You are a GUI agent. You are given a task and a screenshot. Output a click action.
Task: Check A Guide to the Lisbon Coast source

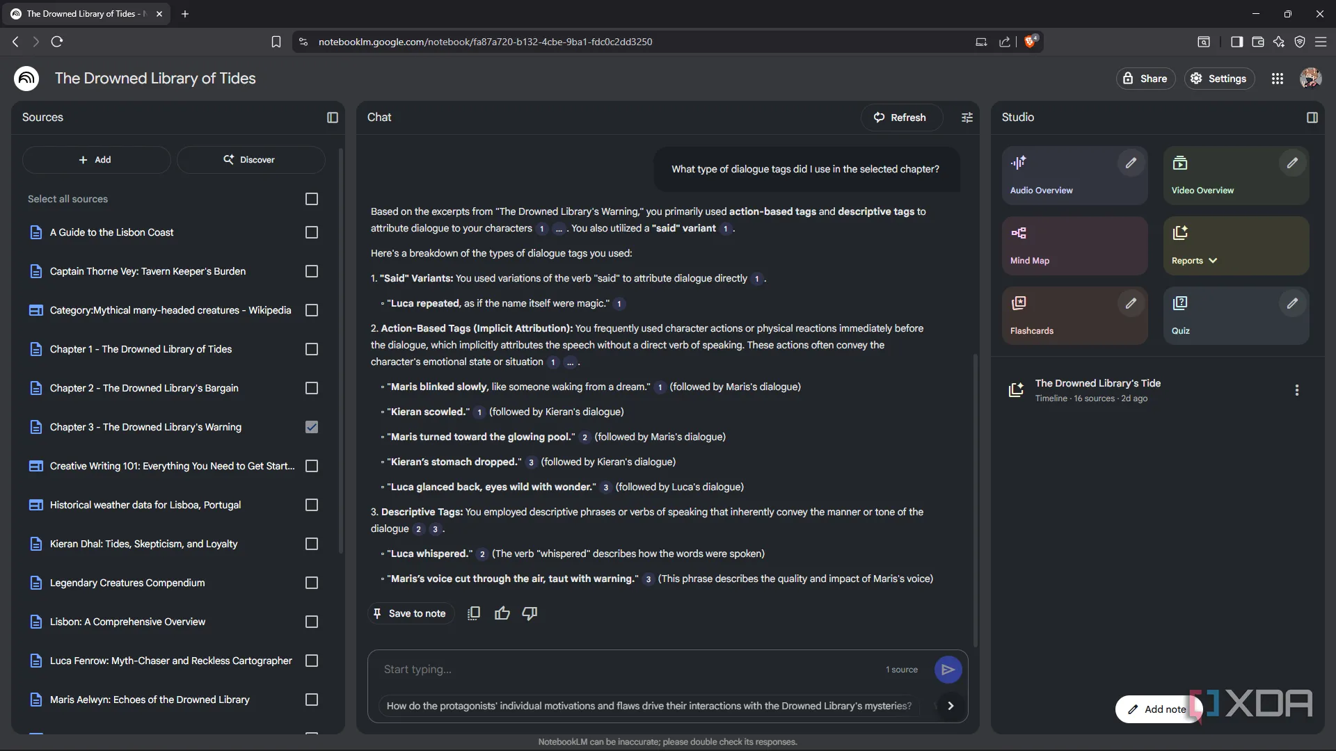[312, 232]
